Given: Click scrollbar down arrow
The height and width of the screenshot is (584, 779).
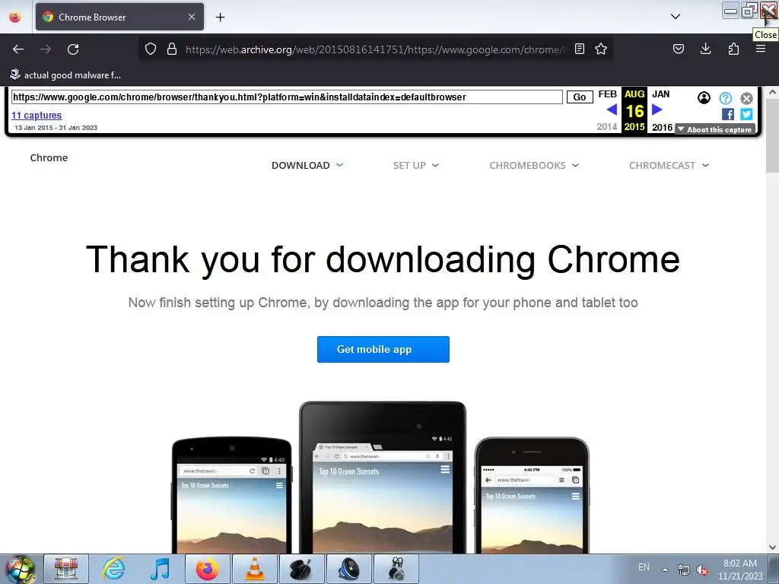Looking at the screenshot, I should pyautogui.click(x=772, y=547).
